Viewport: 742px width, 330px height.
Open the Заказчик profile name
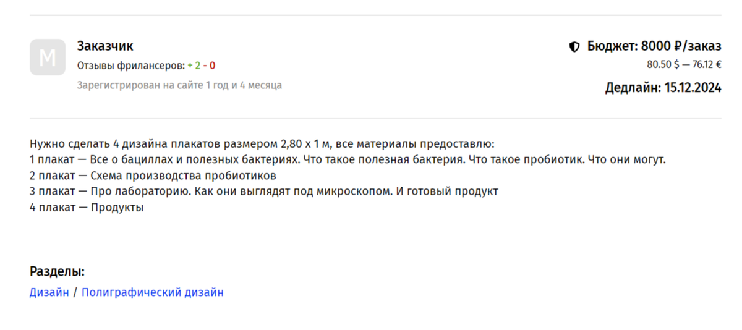tap(105, 46)
